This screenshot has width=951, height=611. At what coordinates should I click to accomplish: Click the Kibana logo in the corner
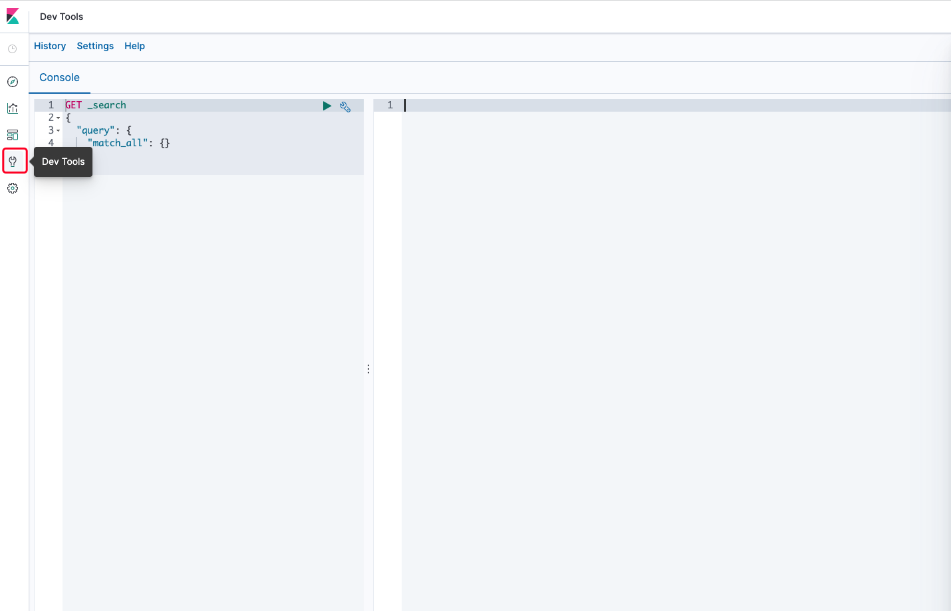pos(13,17)
